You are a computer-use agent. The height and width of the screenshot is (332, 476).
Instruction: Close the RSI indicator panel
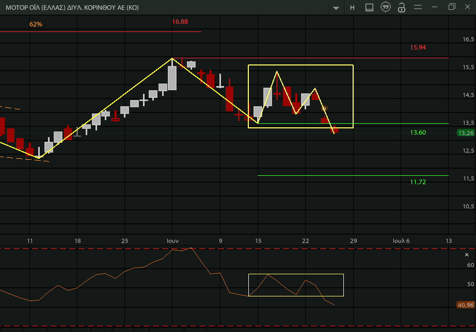pyautogui.click(x=467, y=255)
